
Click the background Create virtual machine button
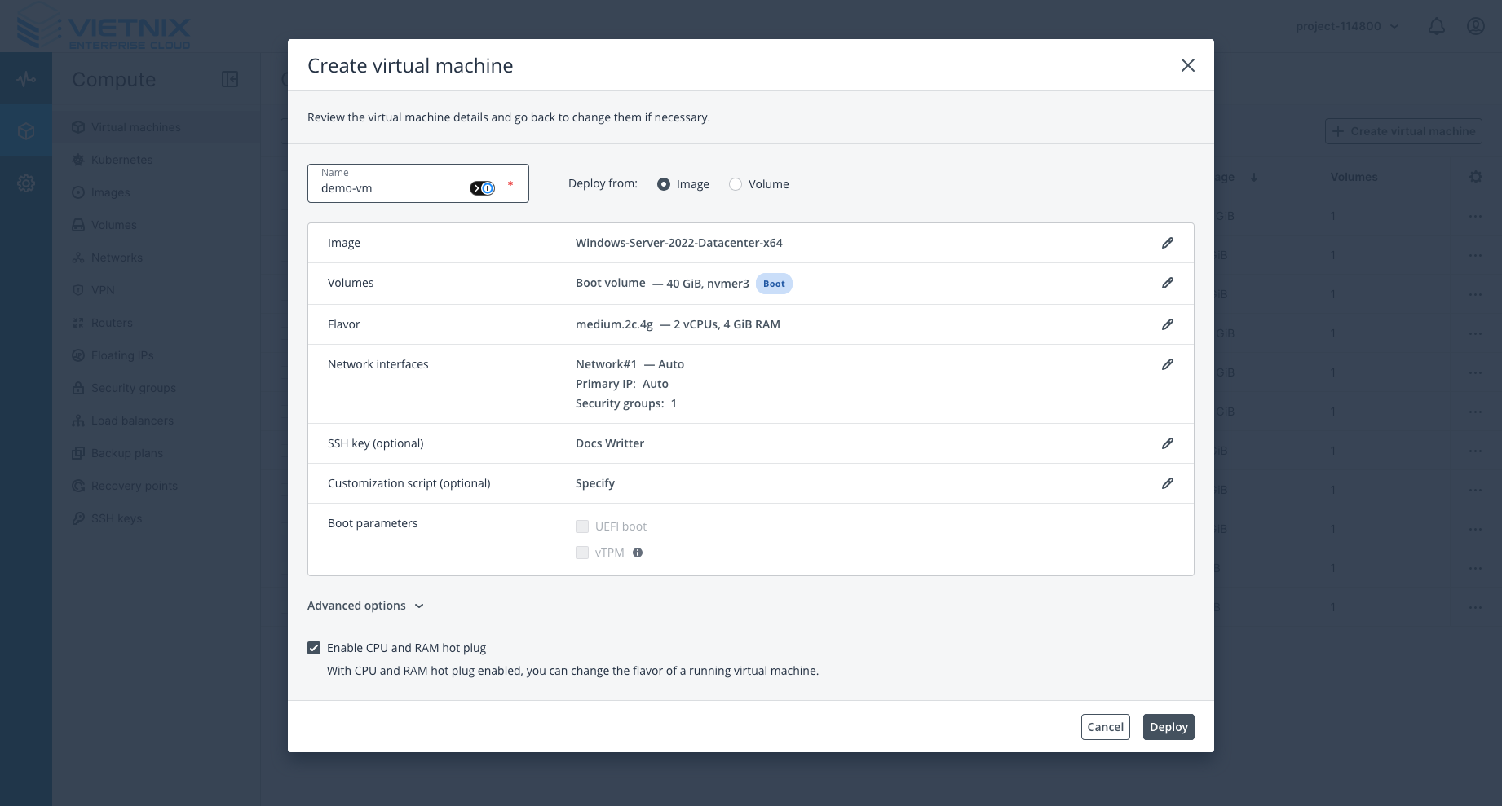pos(1403,131)
